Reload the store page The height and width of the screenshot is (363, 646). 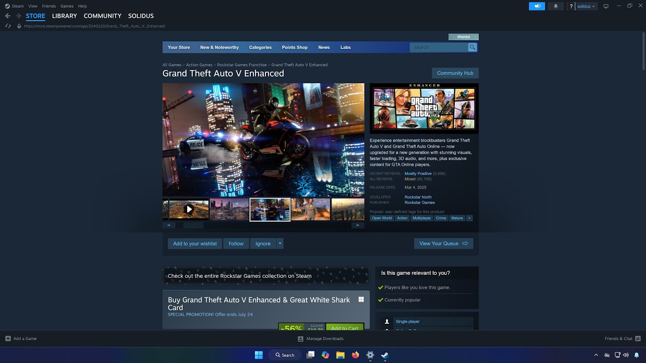coord(8,26)
